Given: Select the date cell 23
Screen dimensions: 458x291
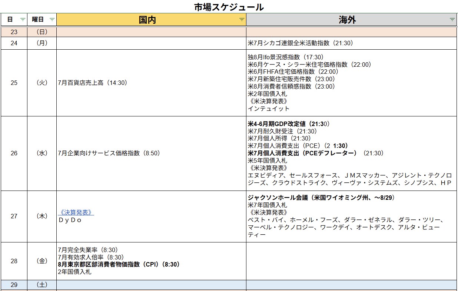Looking at the screenshot, I should pos(14,32).
